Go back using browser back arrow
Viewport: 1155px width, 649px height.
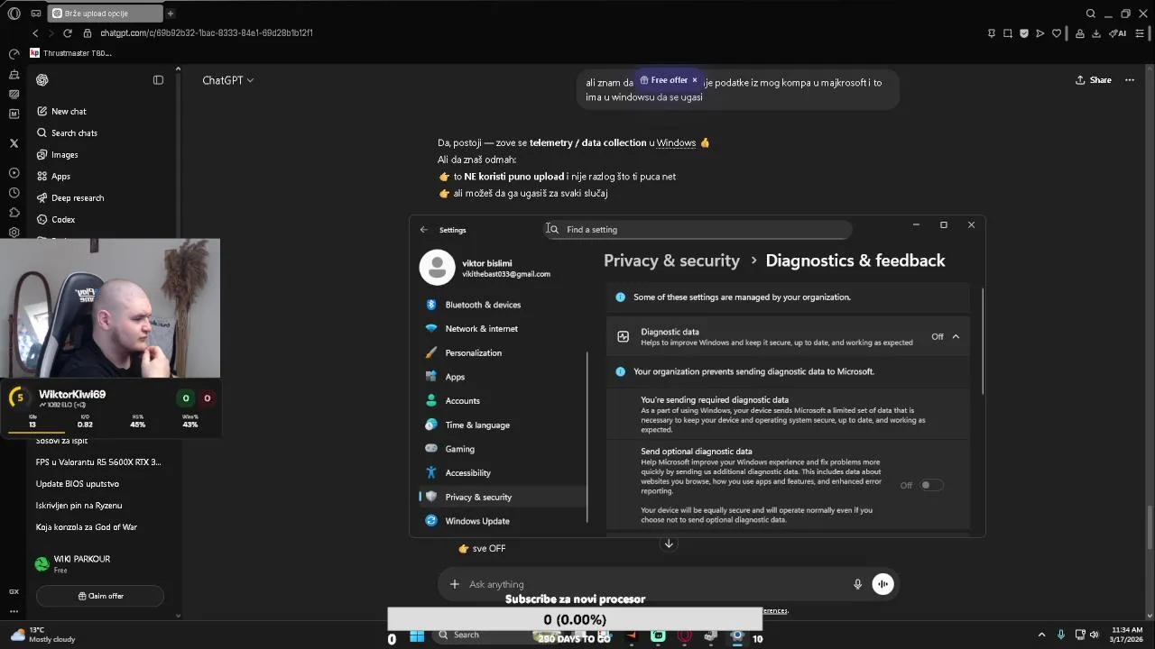(x=35, y=33)
